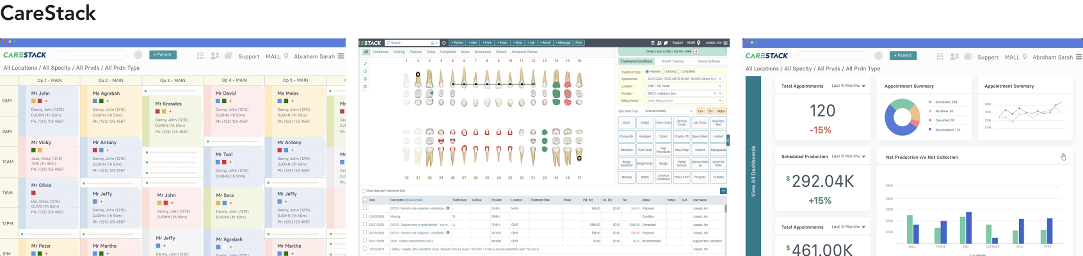Switch to Conditions tab in chart
1083x256 pixels.
pos(381,52)
